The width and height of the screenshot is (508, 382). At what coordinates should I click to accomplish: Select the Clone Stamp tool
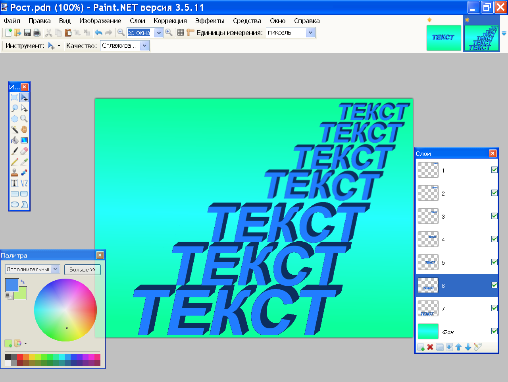click(x=14, y=173)
